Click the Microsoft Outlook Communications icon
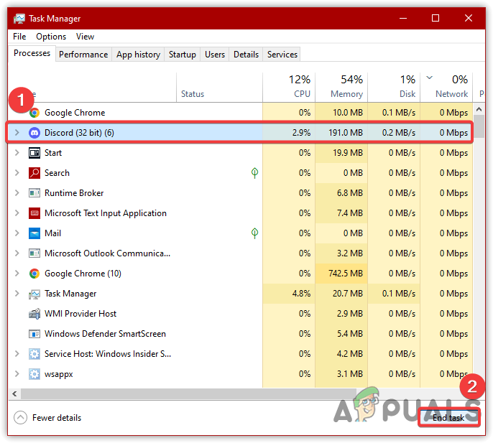 (34, 253)
